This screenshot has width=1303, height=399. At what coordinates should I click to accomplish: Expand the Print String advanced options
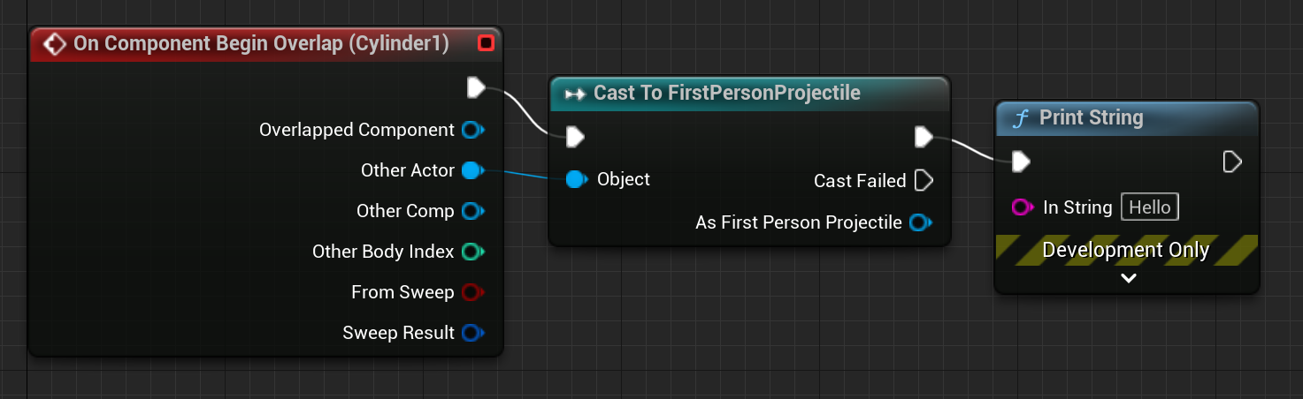click(1128, 278)
